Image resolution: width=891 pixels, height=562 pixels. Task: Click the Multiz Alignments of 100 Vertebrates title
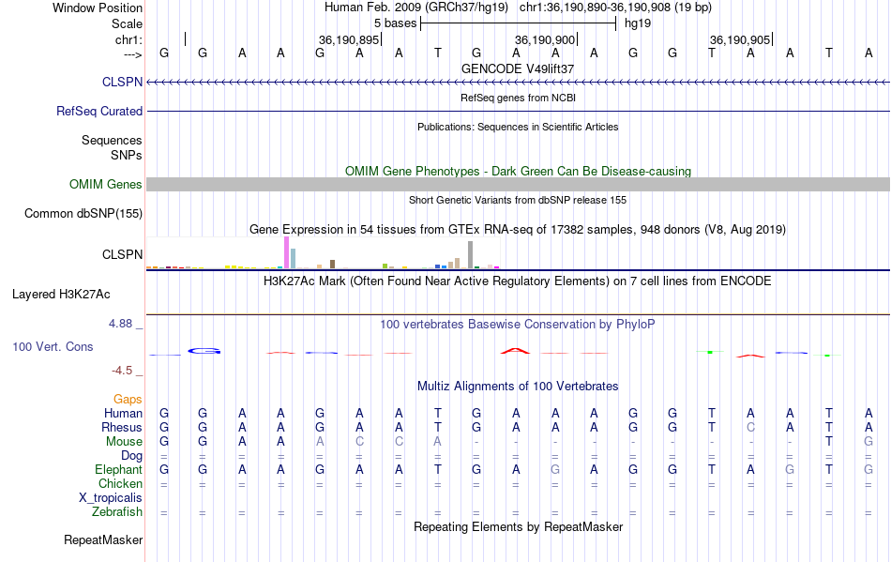tap(518, 386)
